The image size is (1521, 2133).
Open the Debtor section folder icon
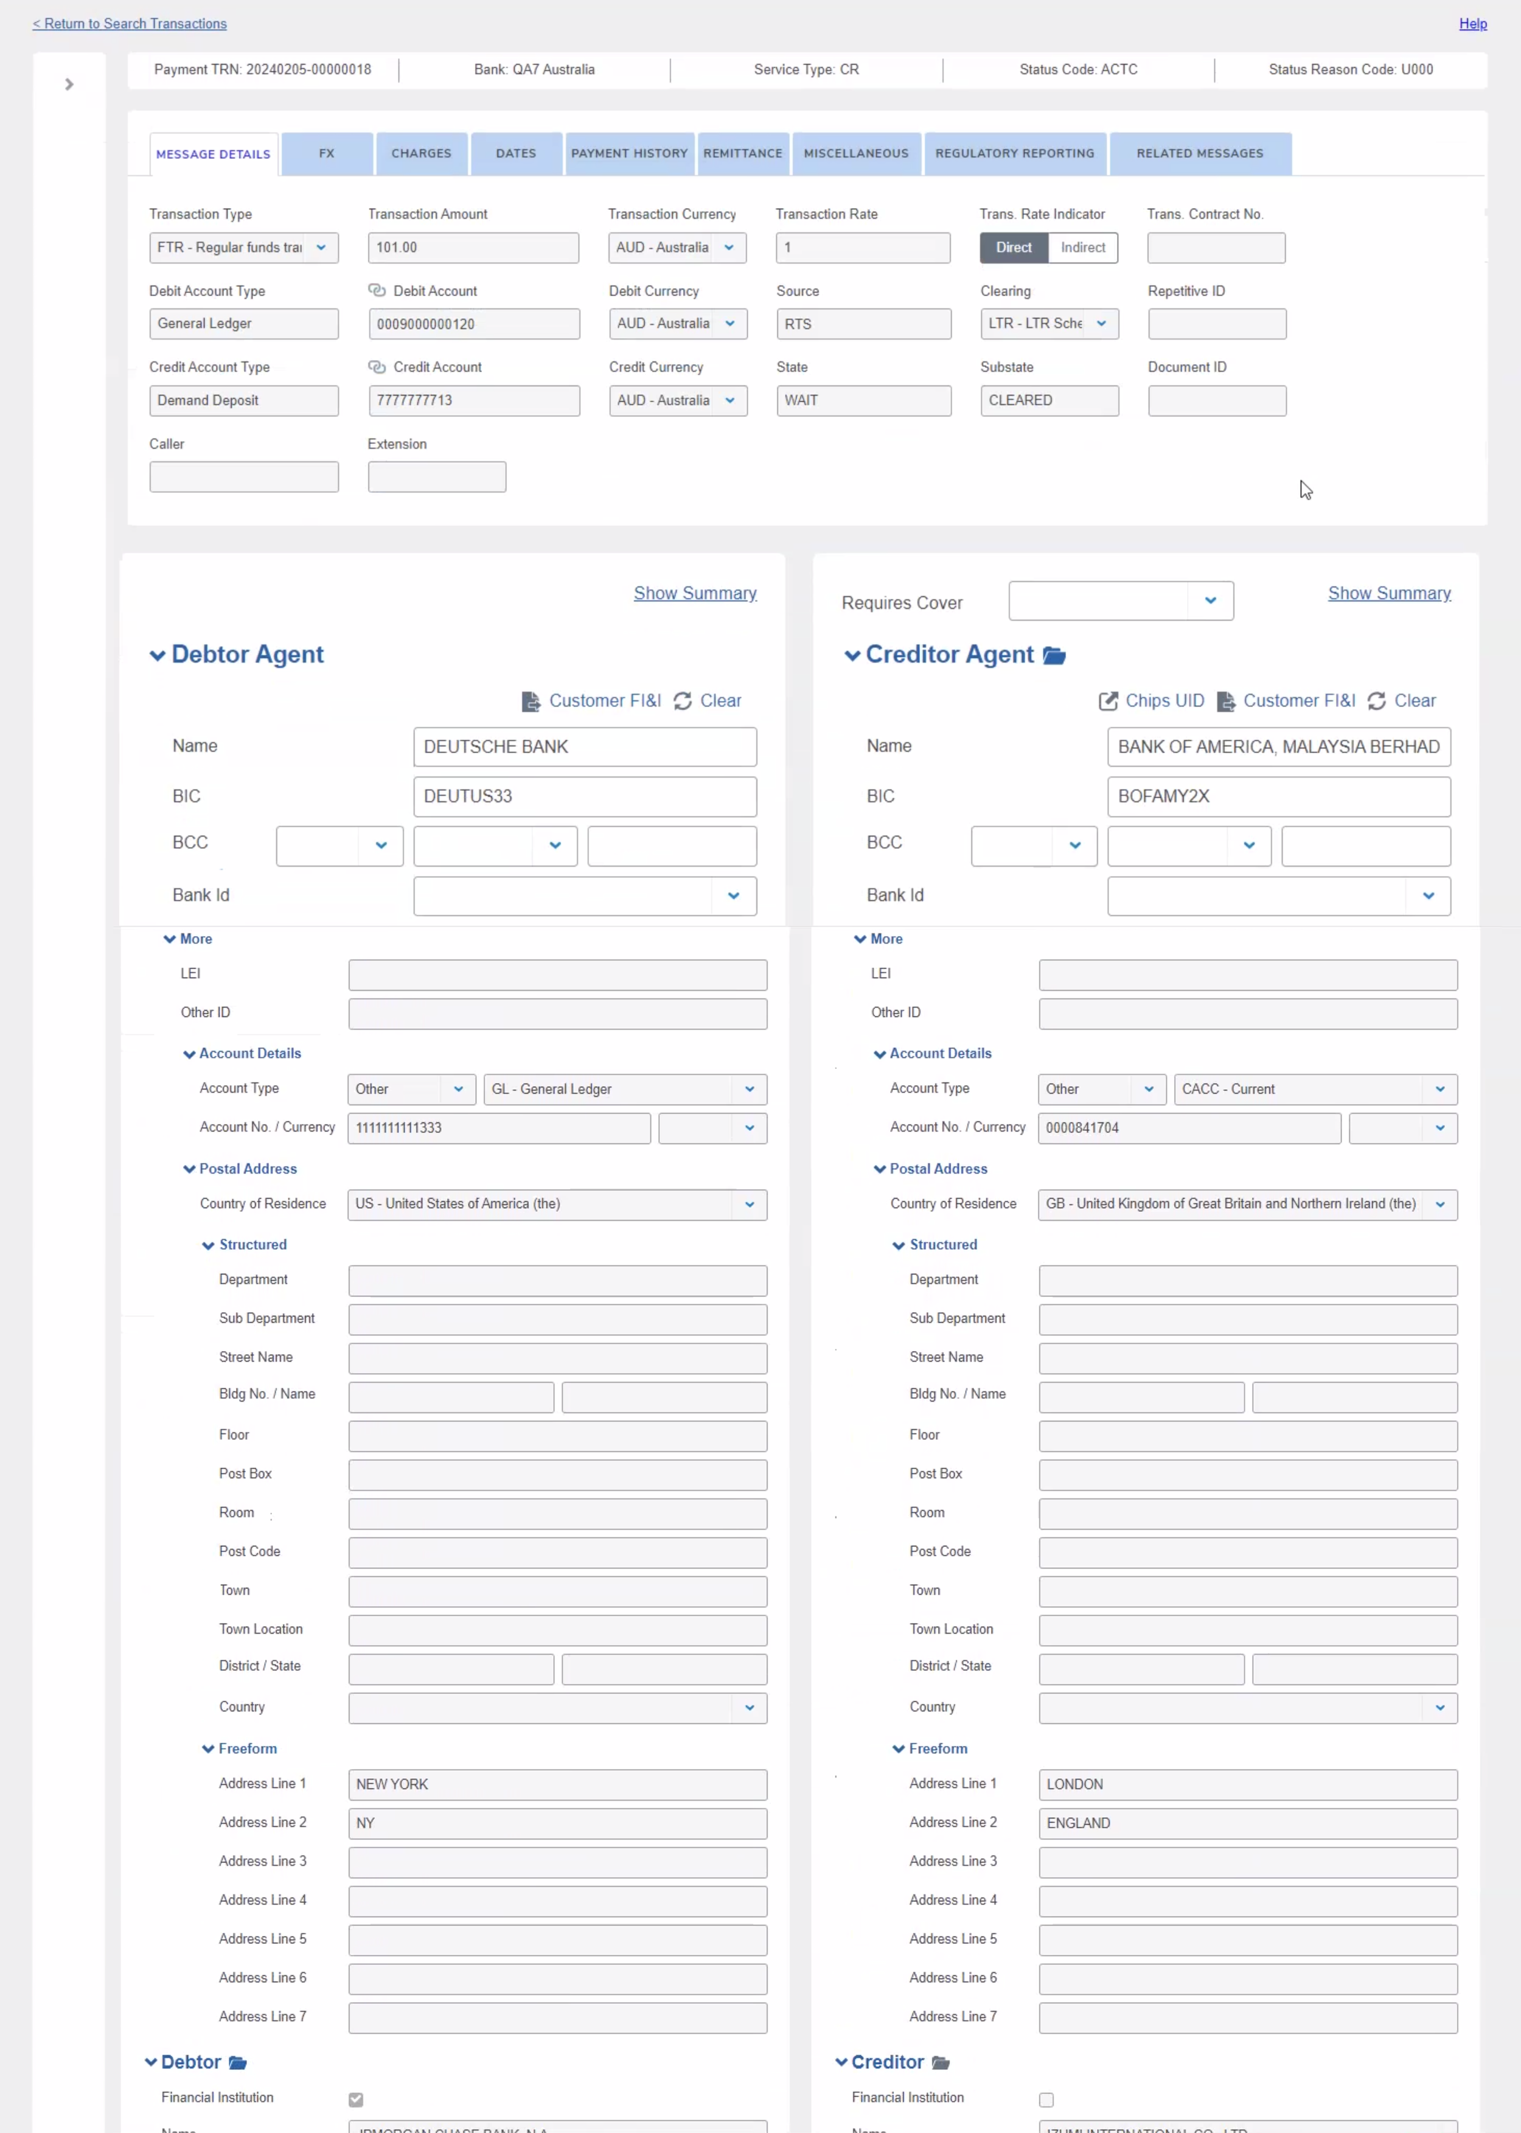[x=238, y=2063]
